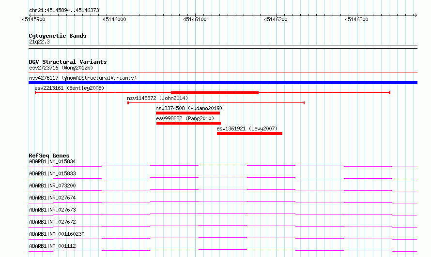Open transcript ADARB1|NR_027672
The image size is (431, 257).
pos(52,222)
